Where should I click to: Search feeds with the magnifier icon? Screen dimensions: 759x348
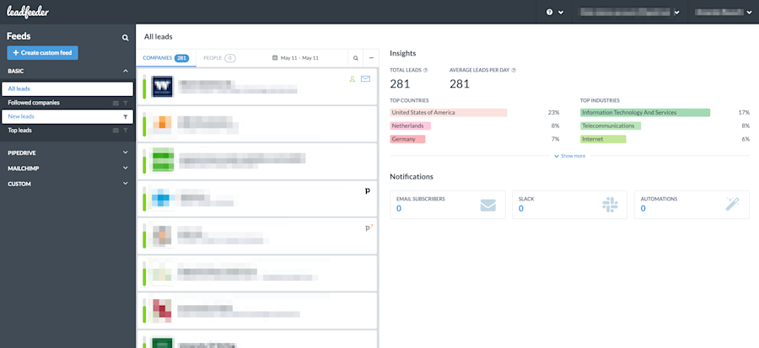pos(126,37)
